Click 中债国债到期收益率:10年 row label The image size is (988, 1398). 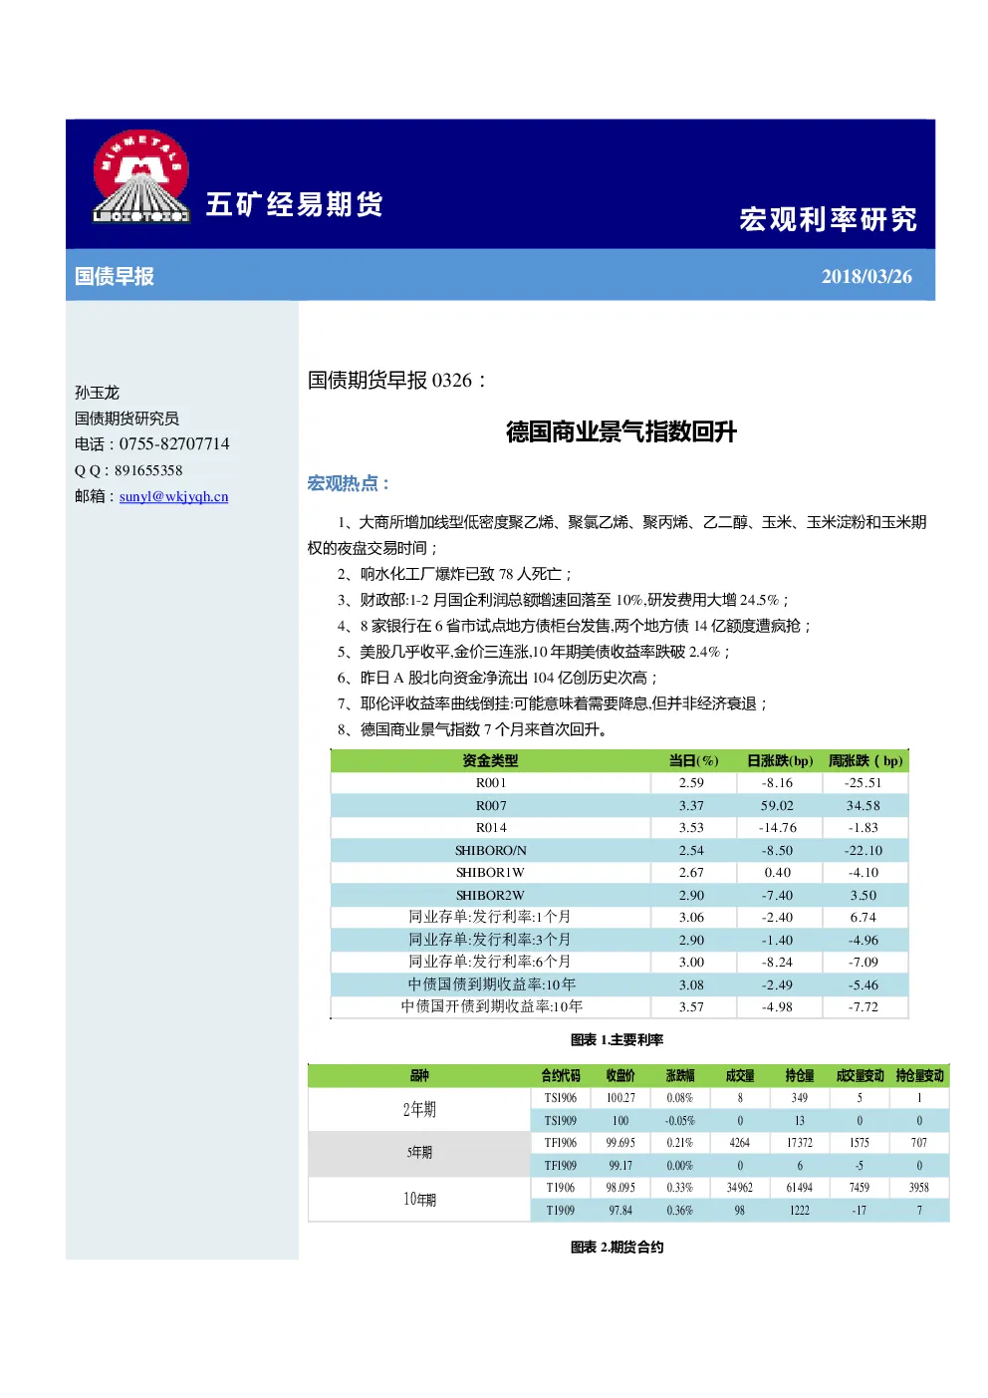pyautogui.click(x=492, y=984)
